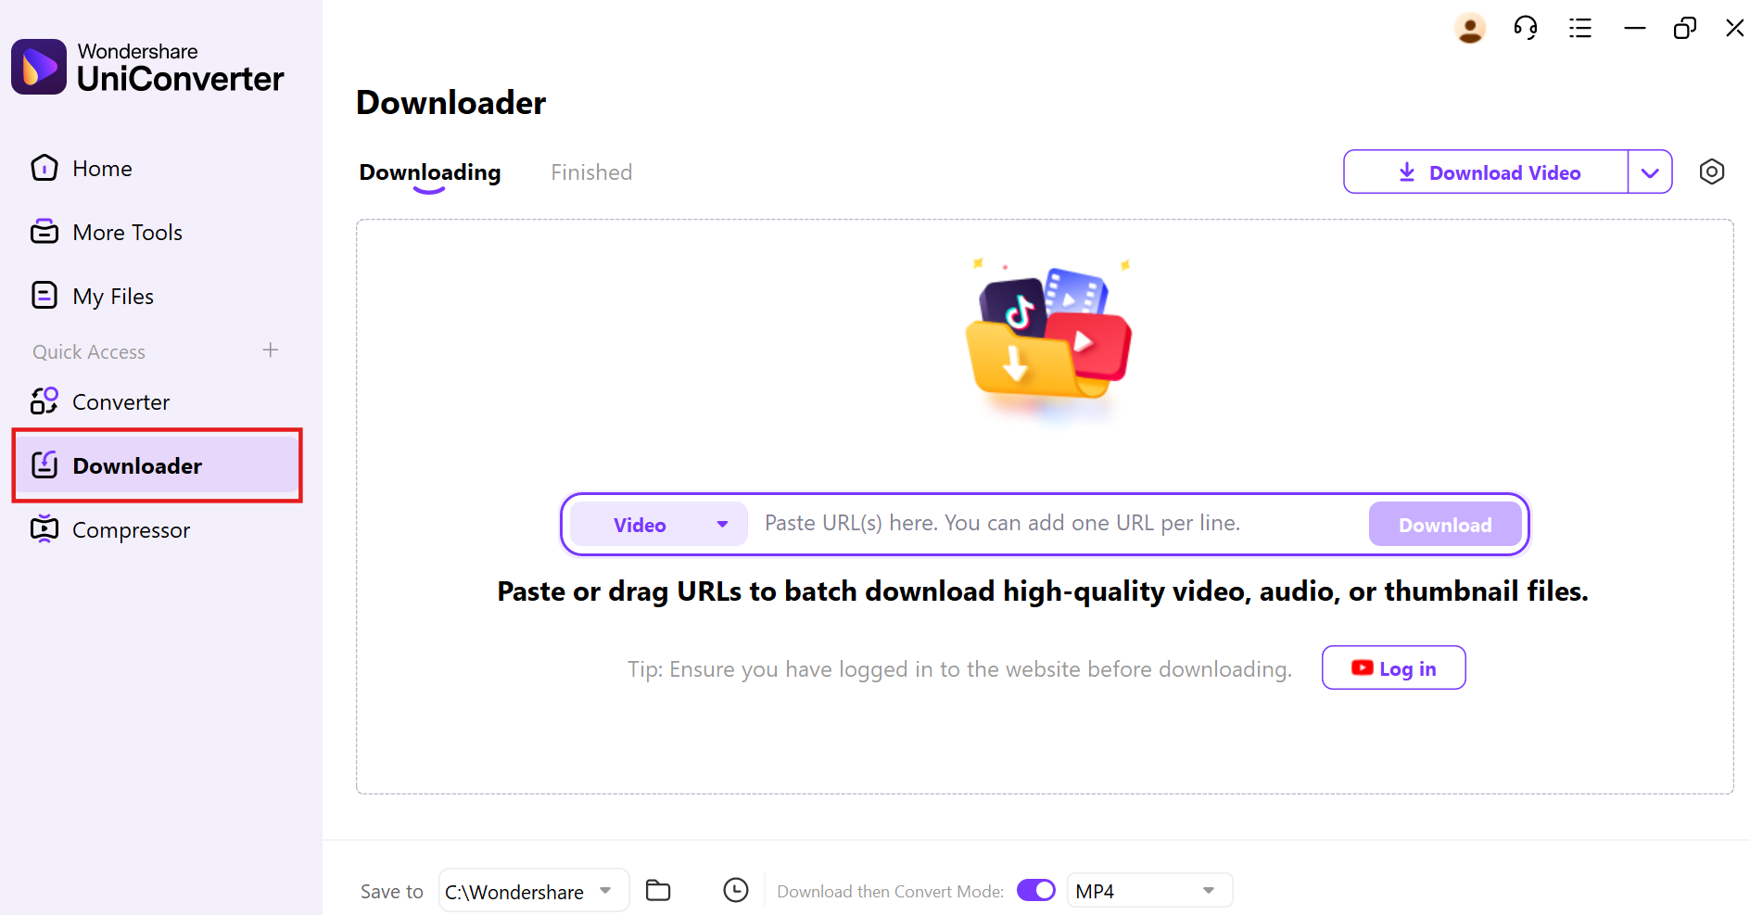Click the YouTube Log in button

pos(1393,668)
